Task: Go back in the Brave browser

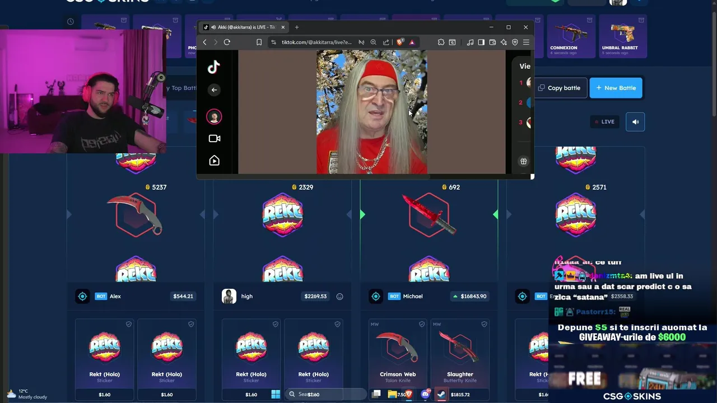Action: [204, 42]
